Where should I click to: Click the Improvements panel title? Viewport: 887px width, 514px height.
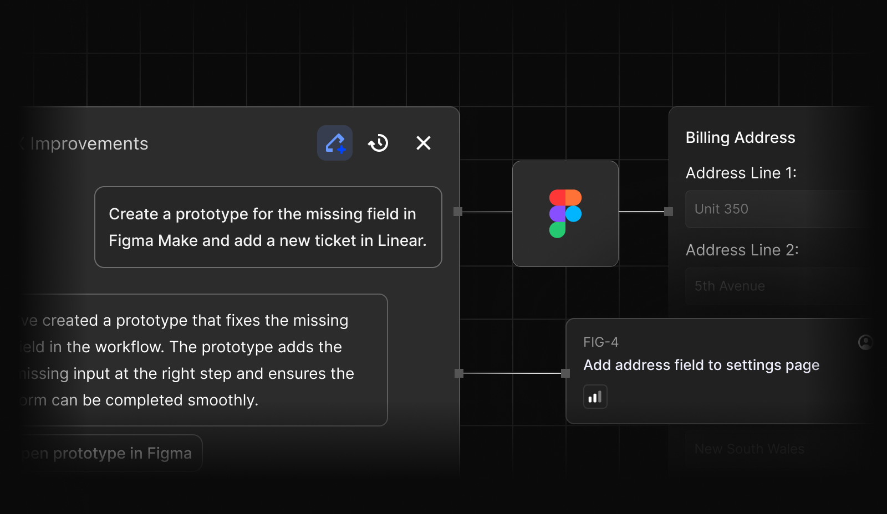tap(89, 144)
